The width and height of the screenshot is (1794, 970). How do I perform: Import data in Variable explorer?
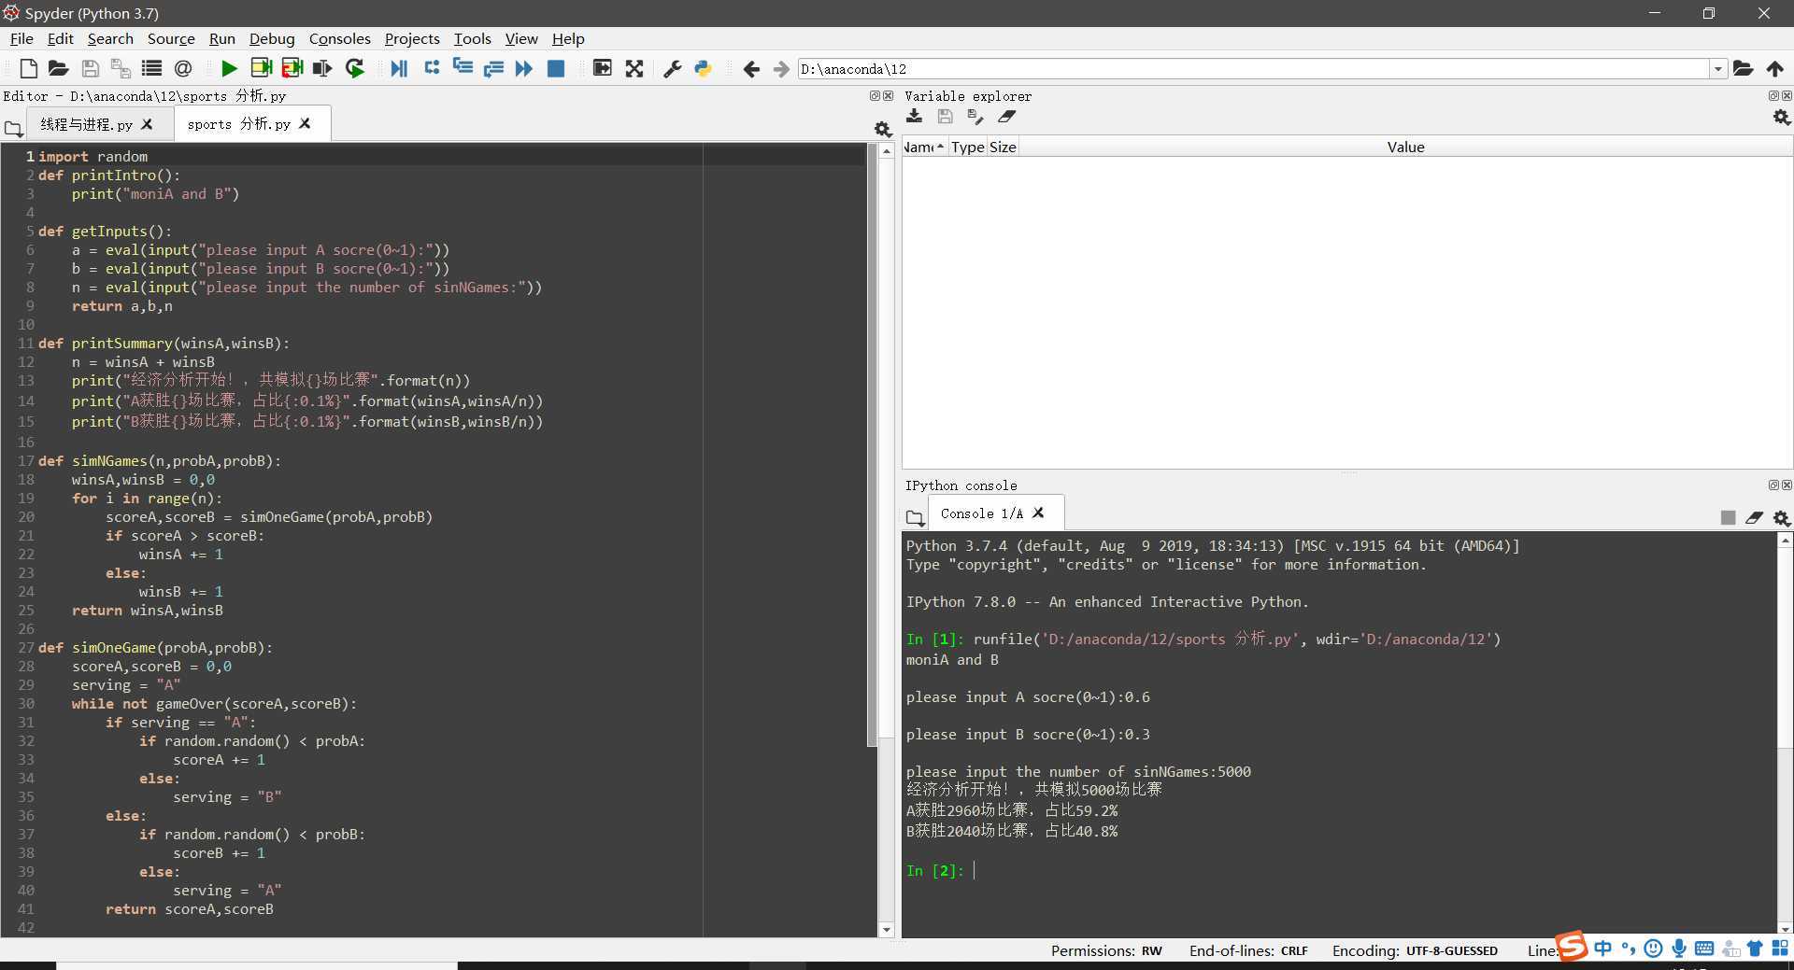(914, 117)
